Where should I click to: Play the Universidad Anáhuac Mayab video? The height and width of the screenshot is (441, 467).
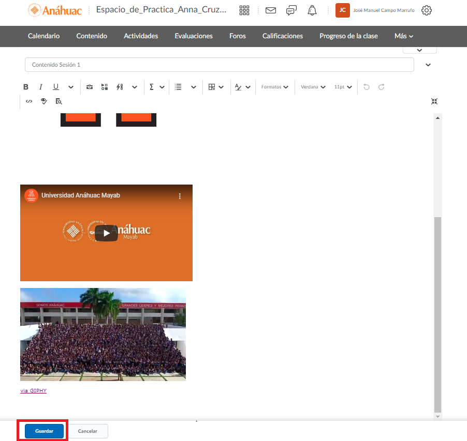tap(106, 233)
